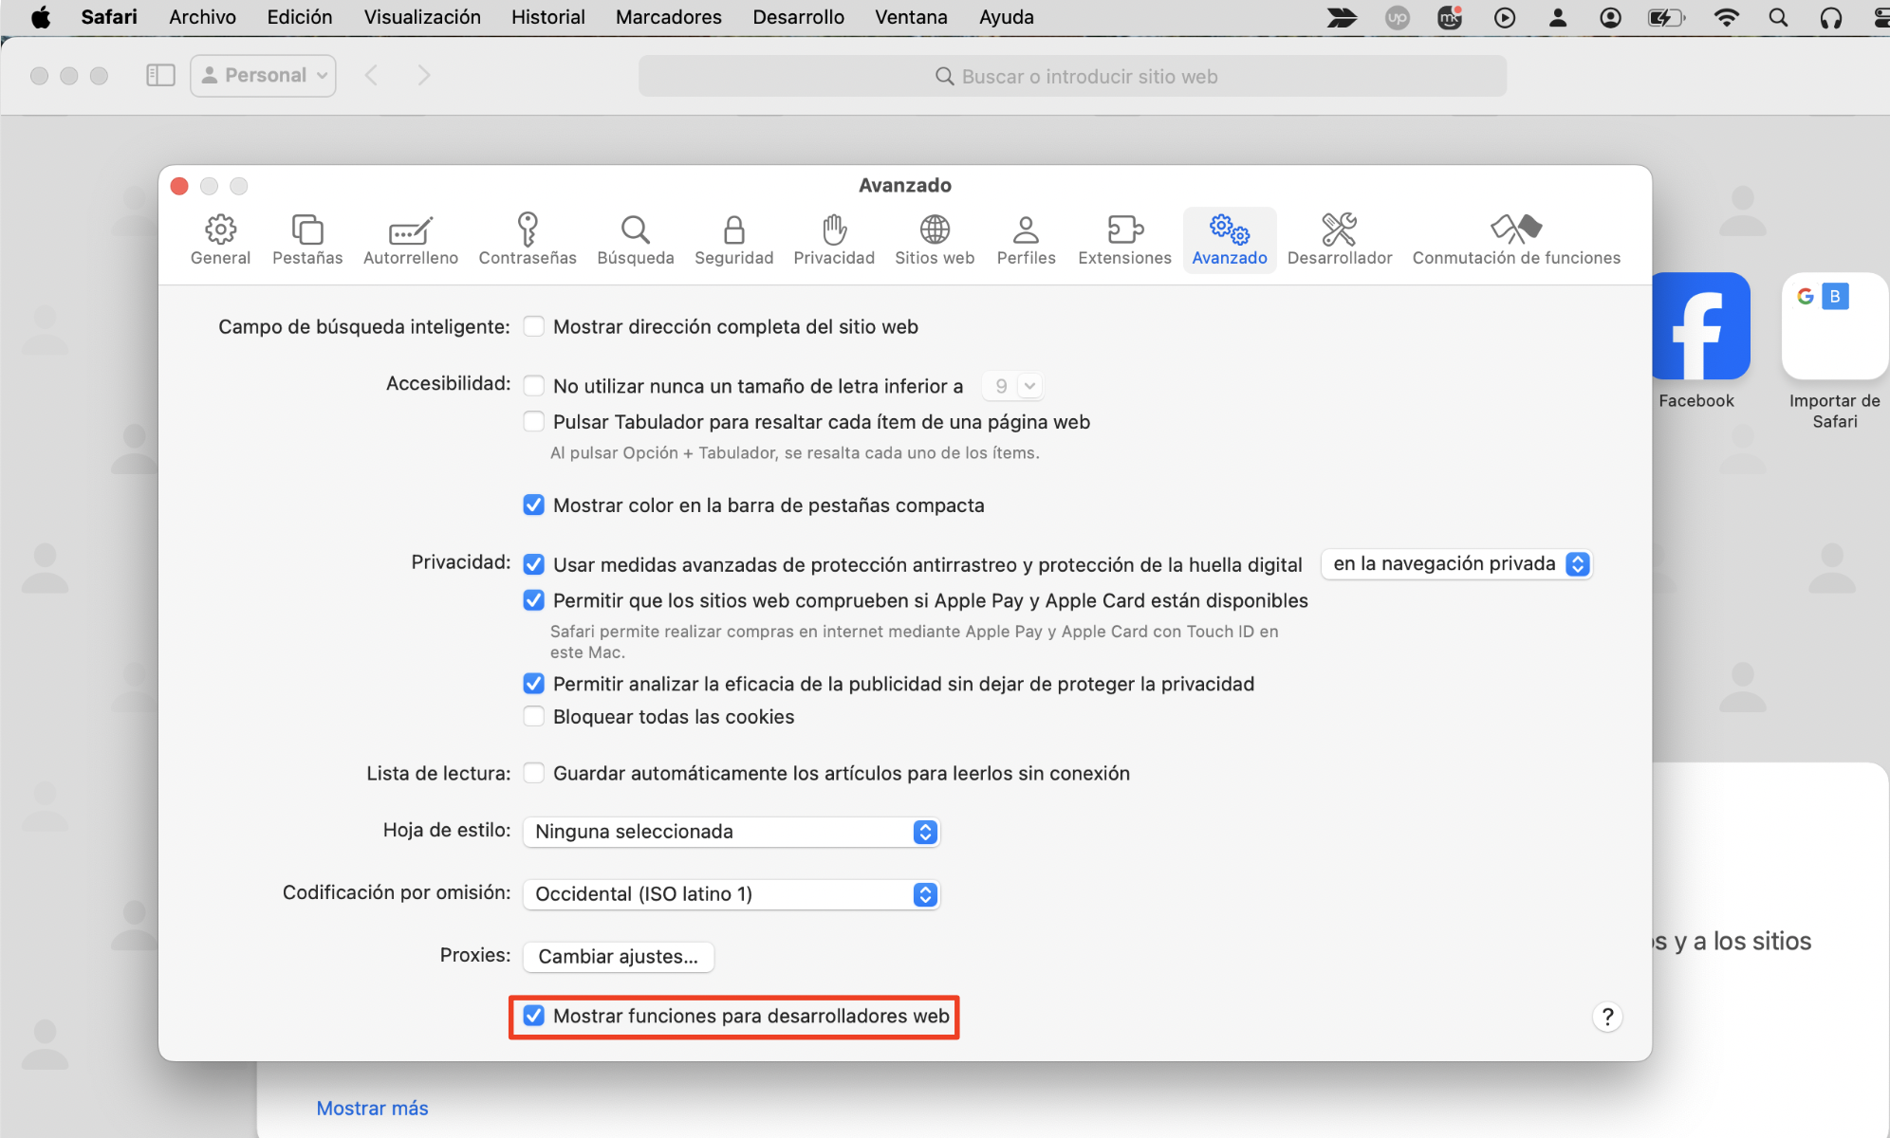Open the Extensiones preferences pane
The width and height of the screenshot is (1890, 1138).
click(x=1125, y=240)
